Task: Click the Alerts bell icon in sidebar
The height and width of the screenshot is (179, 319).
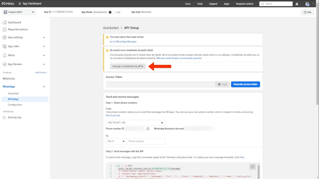Action: 4,55
